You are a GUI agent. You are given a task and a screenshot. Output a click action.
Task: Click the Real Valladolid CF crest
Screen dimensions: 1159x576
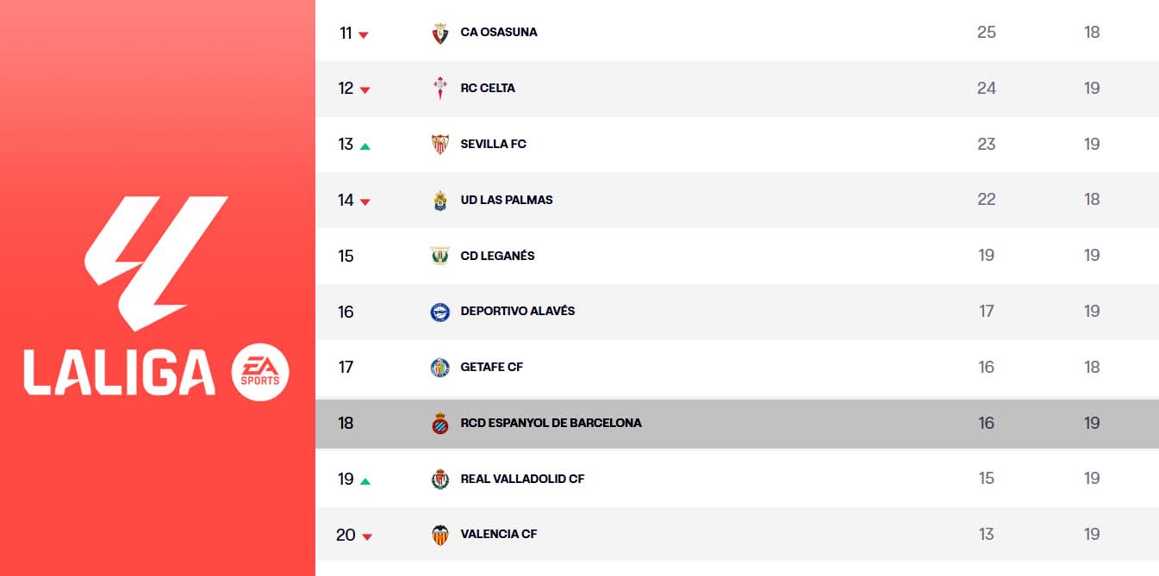440,479
